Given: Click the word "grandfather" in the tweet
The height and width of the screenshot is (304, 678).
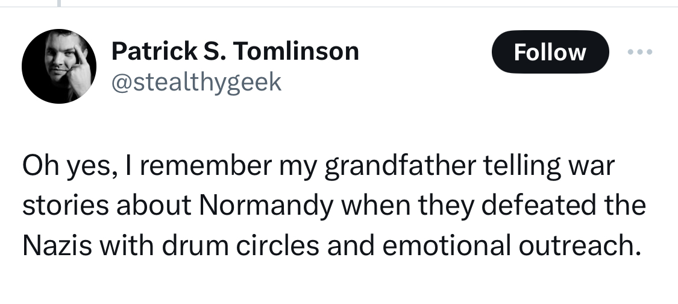Looking at the screenshot, I should (400, 165).
